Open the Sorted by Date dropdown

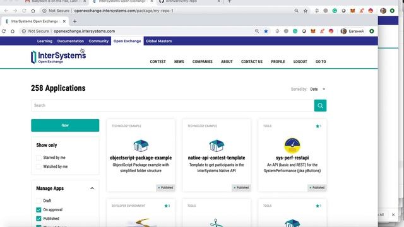(x=318, y=90)
